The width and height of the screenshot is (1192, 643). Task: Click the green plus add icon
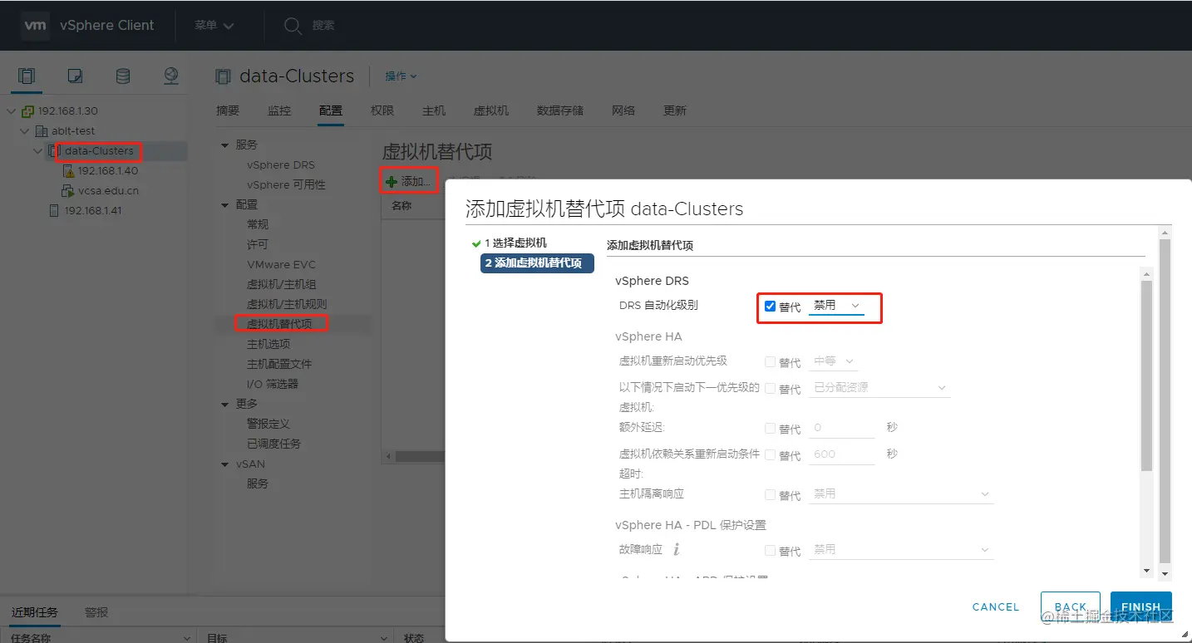pyautogui.click(x=392, y=181)
